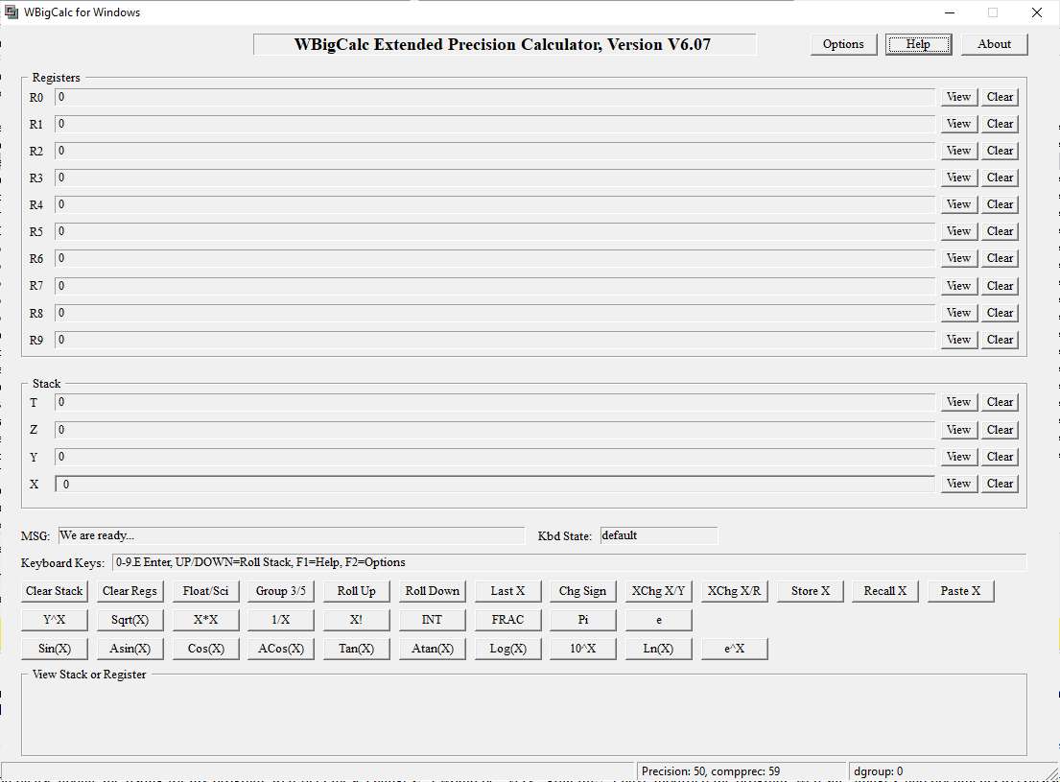Click the WBigCalc version title banner
This screenshot has width=1060, height=782.
click(505, 45)
